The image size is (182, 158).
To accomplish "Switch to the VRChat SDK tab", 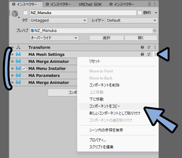I will tap(90, 4).
